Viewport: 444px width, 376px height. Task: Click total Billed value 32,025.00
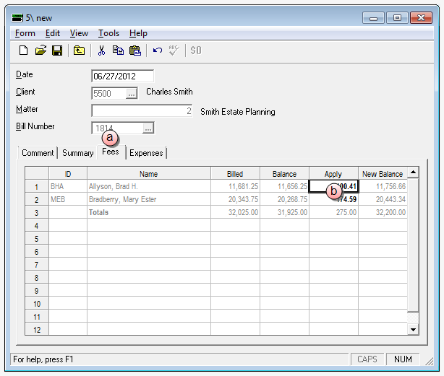pyautogui.click(x=235, y=212)
